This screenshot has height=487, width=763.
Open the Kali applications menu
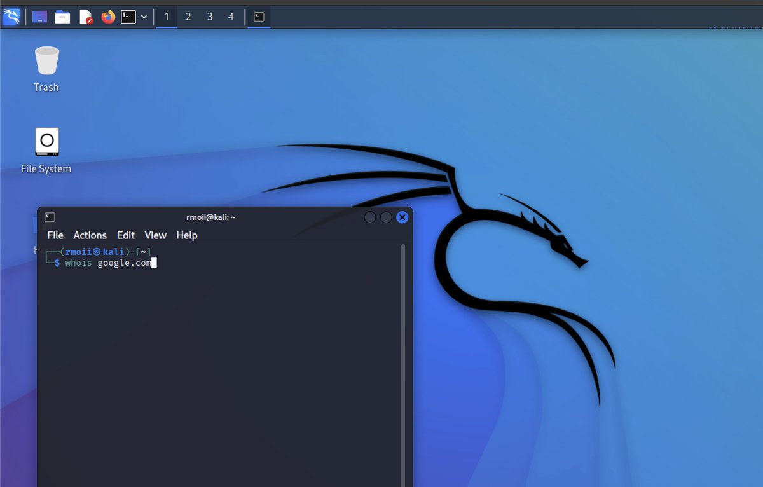tap(11, 17)
